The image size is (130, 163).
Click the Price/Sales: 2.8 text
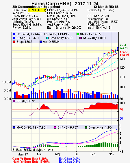(x=98, y=19)
